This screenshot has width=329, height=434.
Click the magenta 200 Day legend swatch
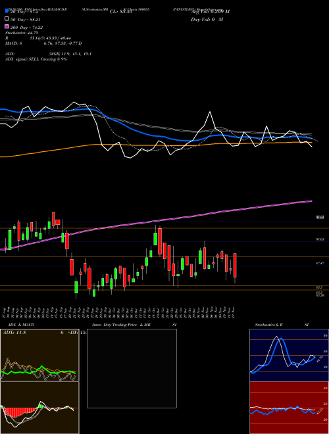[x=7, y=26]
